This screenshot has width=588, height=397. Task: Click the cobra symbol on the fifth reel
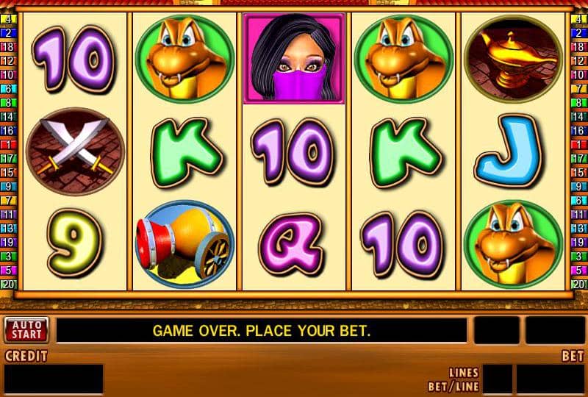[x=513, y=244]
